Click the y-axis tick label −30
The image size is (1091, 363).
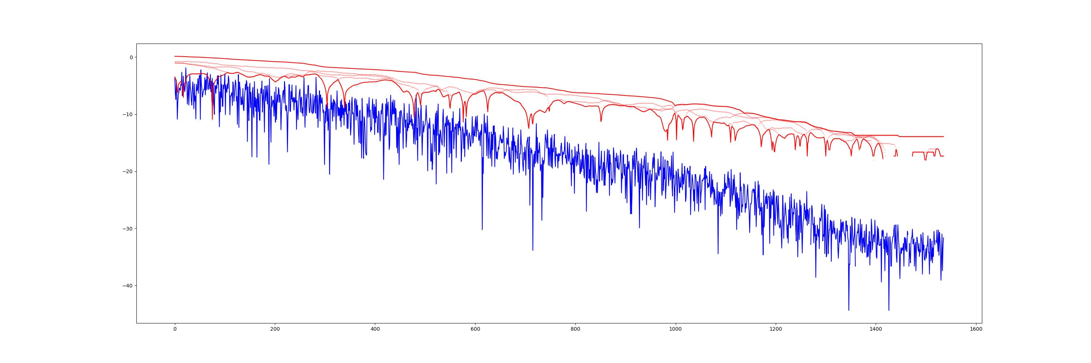128,229
